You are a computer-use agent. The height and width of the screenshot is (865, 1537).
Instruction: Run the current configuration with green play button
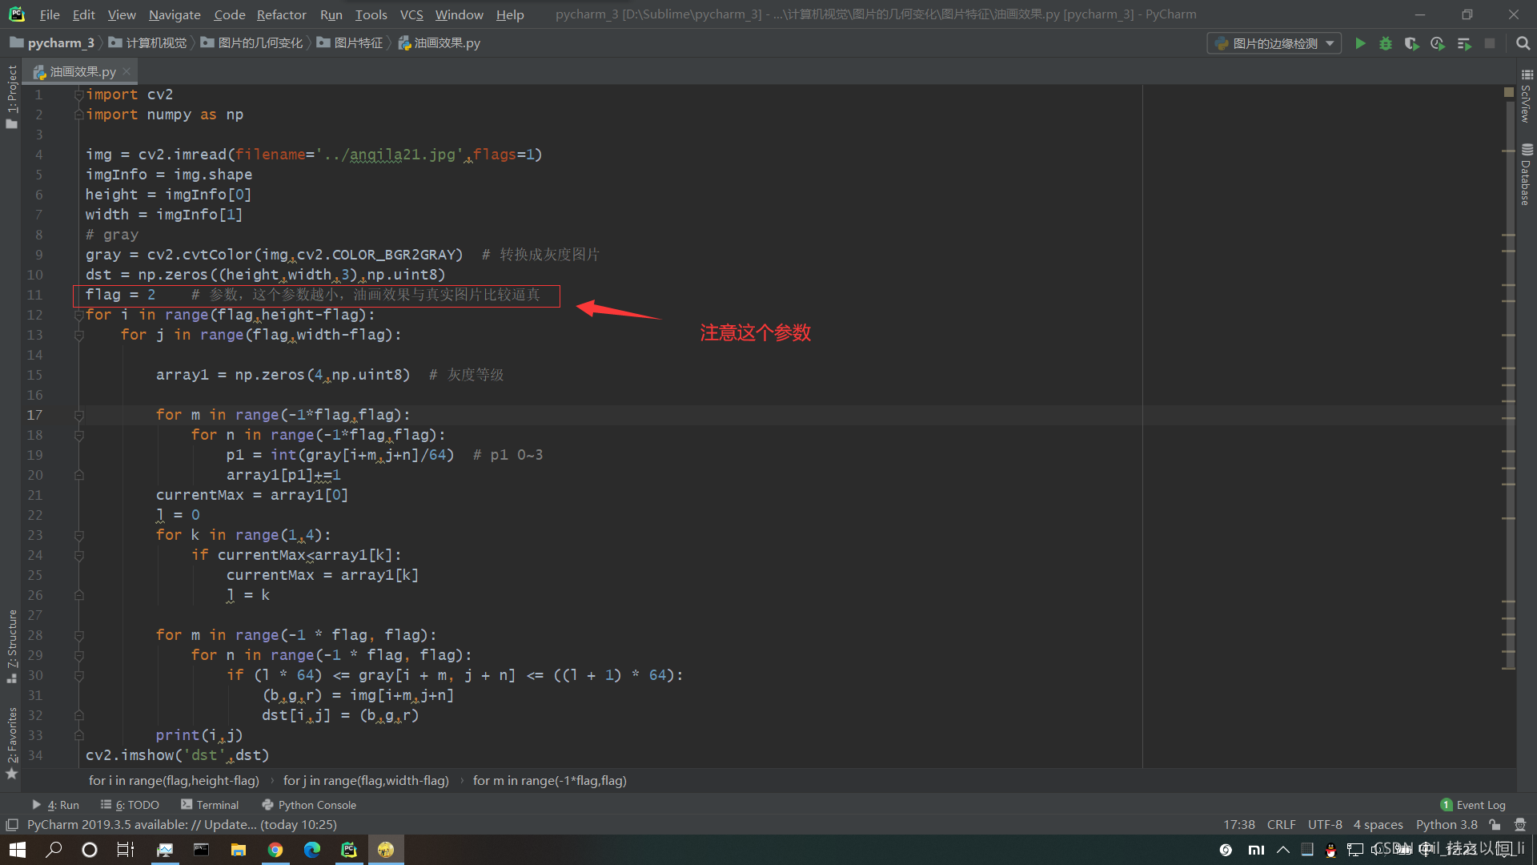(x=1360, y=43)
